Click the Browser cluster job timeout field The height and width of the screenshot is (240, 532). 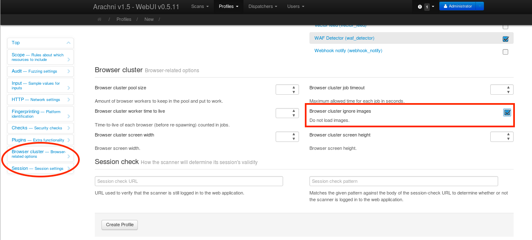tap(502, 89)
